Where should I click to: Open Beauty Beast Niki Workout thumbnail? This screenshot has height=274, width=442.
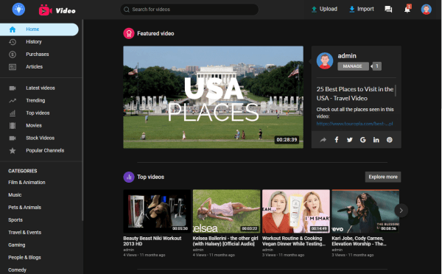coord(157,211)
